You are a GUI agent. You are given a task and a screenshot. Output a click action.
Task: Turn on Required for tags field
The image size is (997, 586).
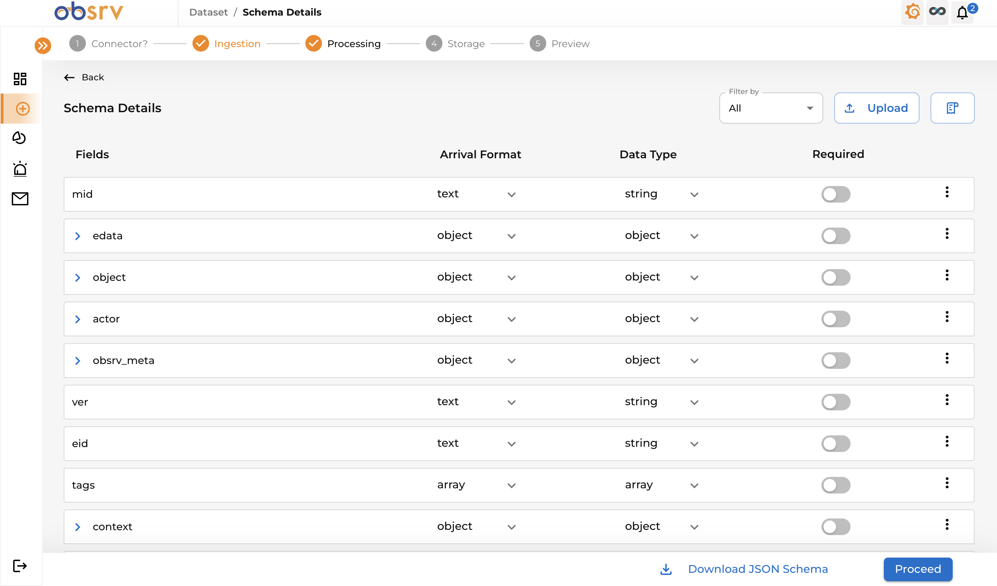[836, 486]
